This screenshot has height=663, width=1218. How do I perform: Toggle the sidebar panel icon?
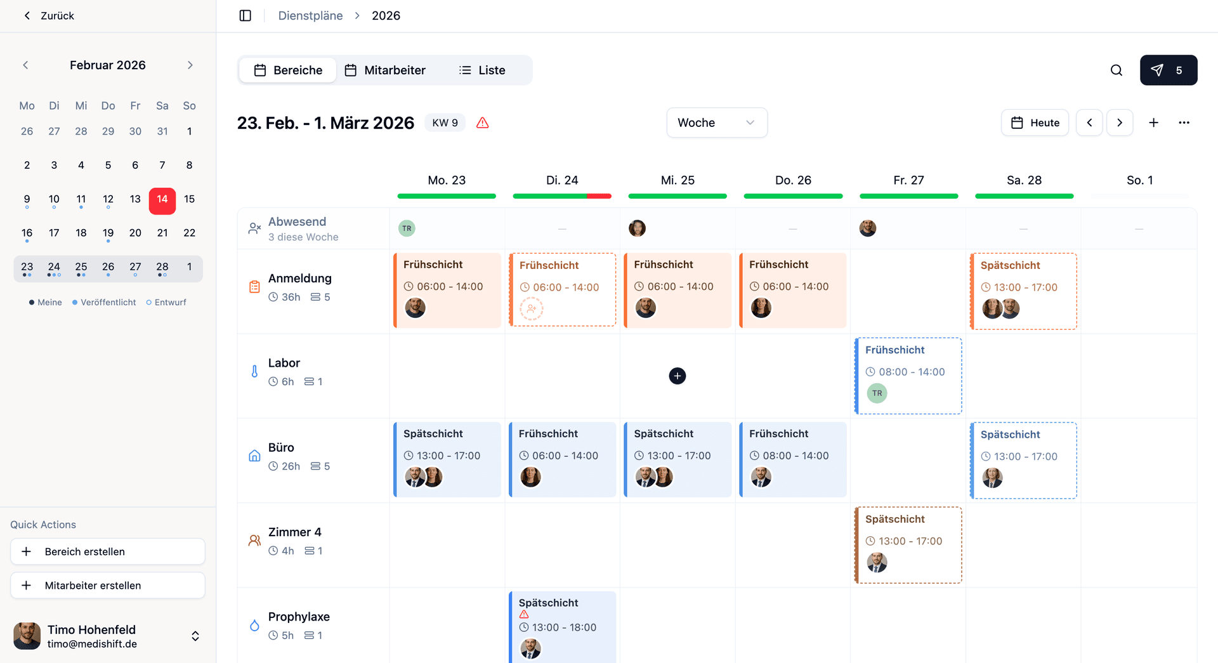245,15
